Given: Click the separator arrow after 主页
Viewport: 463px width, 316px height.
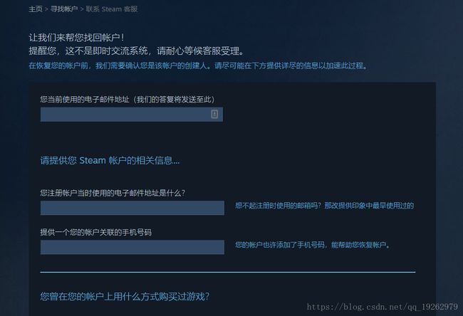Looking at the screenshot, I should 46,9.
